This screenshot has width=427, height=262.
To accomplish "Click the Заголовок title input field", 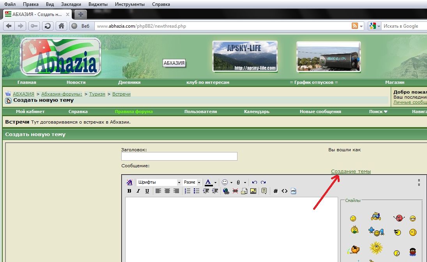I will tap(179, 156).
